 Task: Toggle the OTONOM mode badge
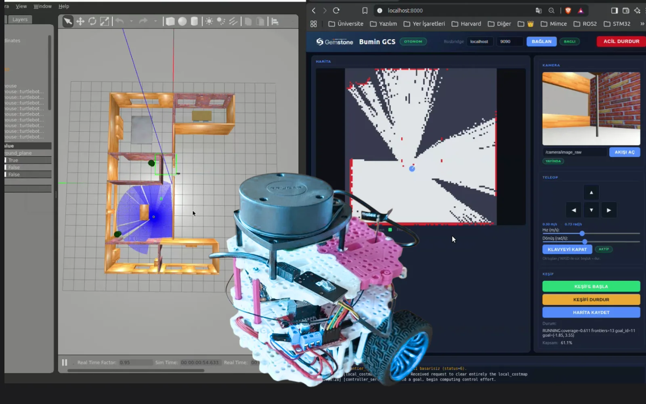tap(413, 41)
